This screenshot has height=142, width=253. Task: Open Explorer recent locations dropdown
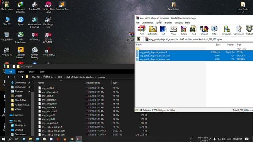[x=19, y=77]
